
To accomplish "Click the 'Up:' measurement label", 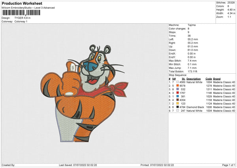I will pos(171,46).
